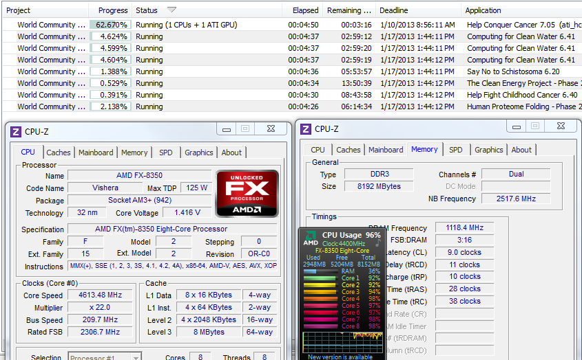Select the CPU tab in the left CPU-Z window
Screen dimensions: 582x360
coord(28,152)
